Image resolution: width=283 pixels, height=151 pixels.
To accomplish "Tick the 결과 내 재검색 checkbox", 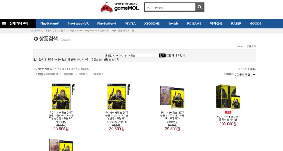I will pyautogui.click(x=168, y=56).
